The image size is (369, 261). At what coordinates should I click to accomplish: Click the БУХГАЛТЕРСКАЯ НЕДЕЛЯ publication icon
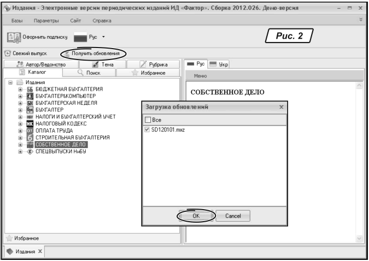click(31, 103)
